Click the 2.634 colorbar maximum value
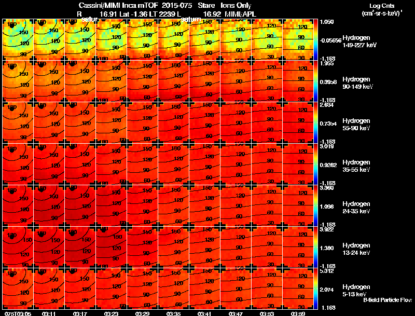The width and height of the screenshot is (415, 316). 327,105
